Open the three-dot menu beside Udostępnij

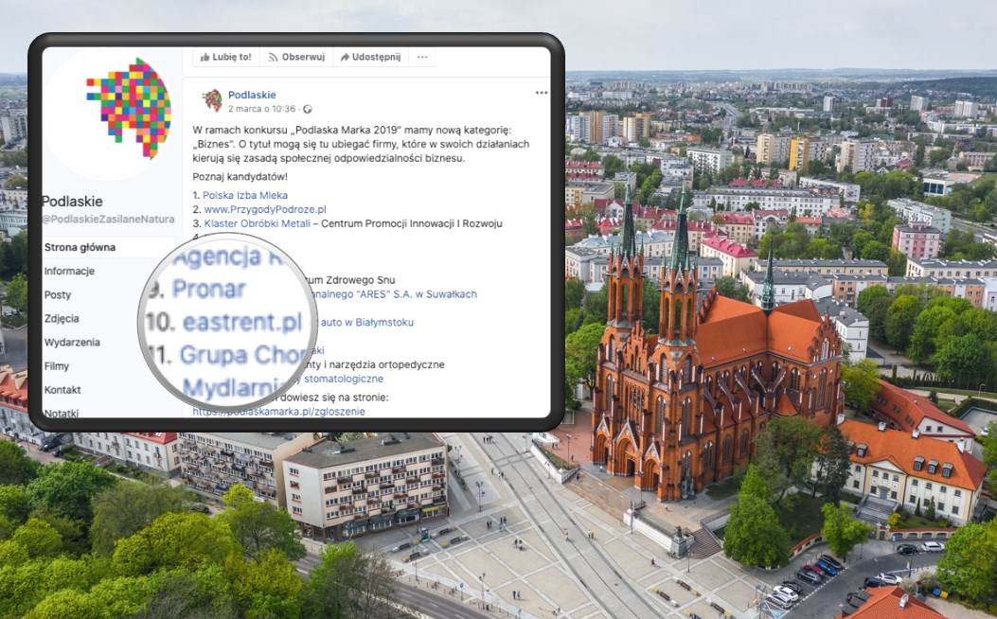pos(422,57)
